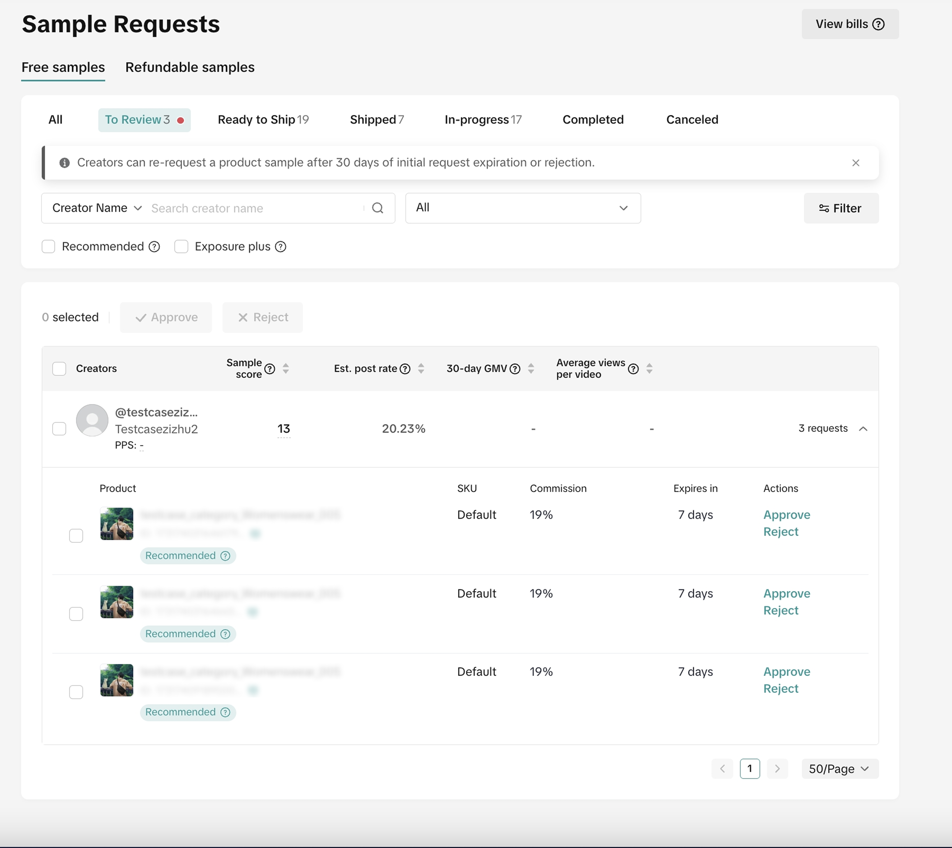Click the View bills button
Image resolution: width=952 pixels, height=848 pixels.
849,24
